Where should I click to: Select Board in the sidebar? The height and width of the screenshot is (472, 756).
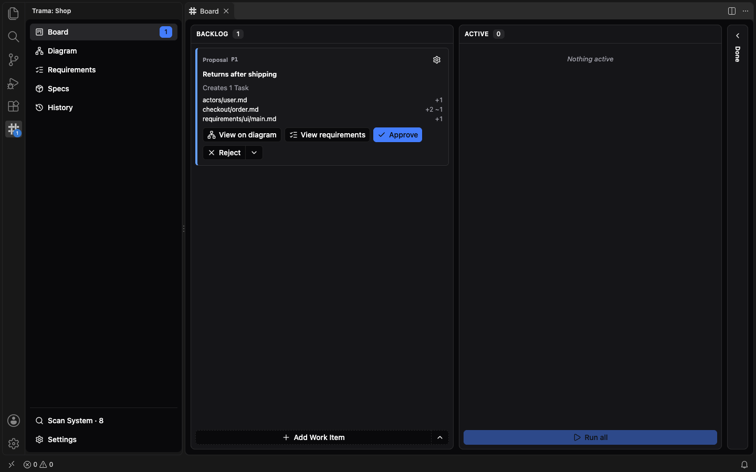point(104,32)
